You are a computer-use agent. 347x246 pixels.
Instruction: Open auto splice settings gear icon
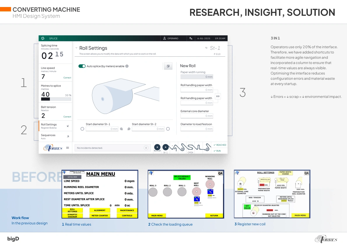pos(127,66)
